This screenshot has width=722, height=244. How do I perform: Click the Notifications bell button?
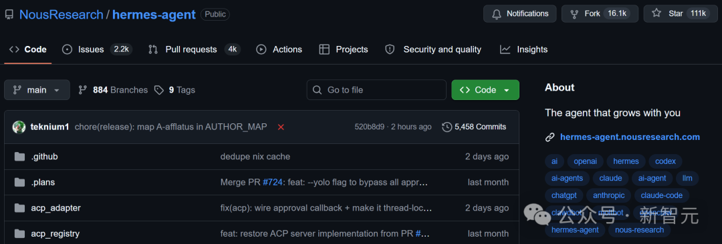519,14
